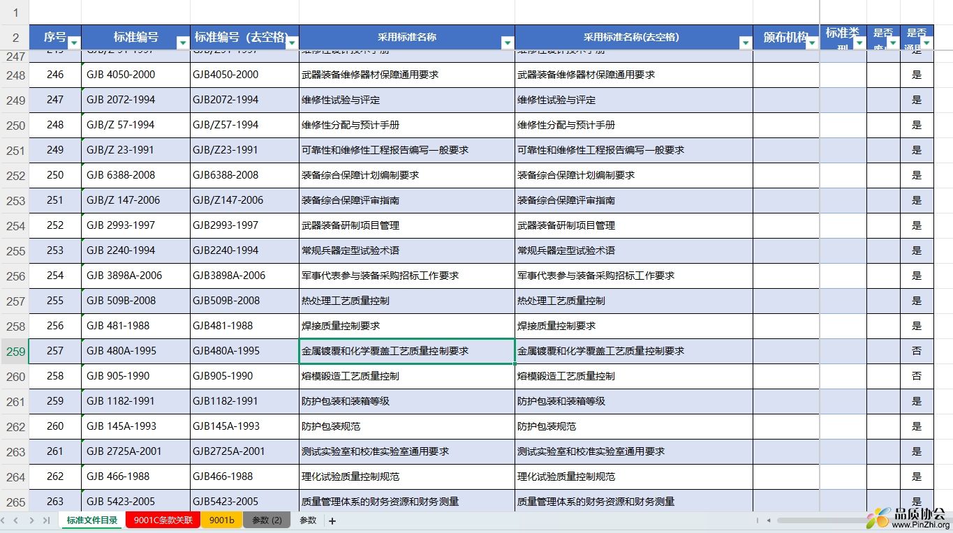Select the 序号 header cell
This screenshot has height=533, width=953.
point(55,37)
